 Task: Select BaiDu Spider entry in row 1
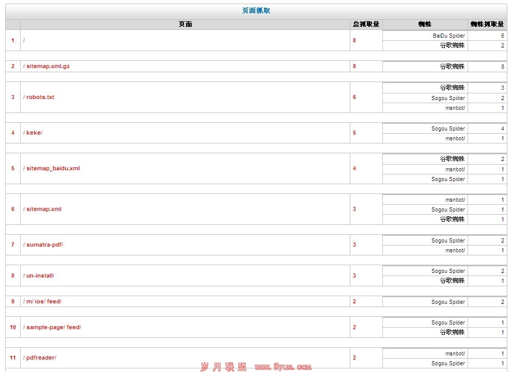(449, 36)
